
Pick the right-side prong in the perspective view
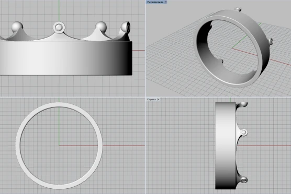[x=271, y=41]
